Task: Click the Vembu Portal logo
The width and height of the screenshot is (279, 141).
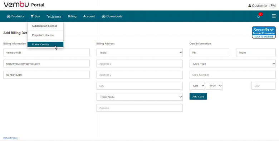Action: coord(24,4)
